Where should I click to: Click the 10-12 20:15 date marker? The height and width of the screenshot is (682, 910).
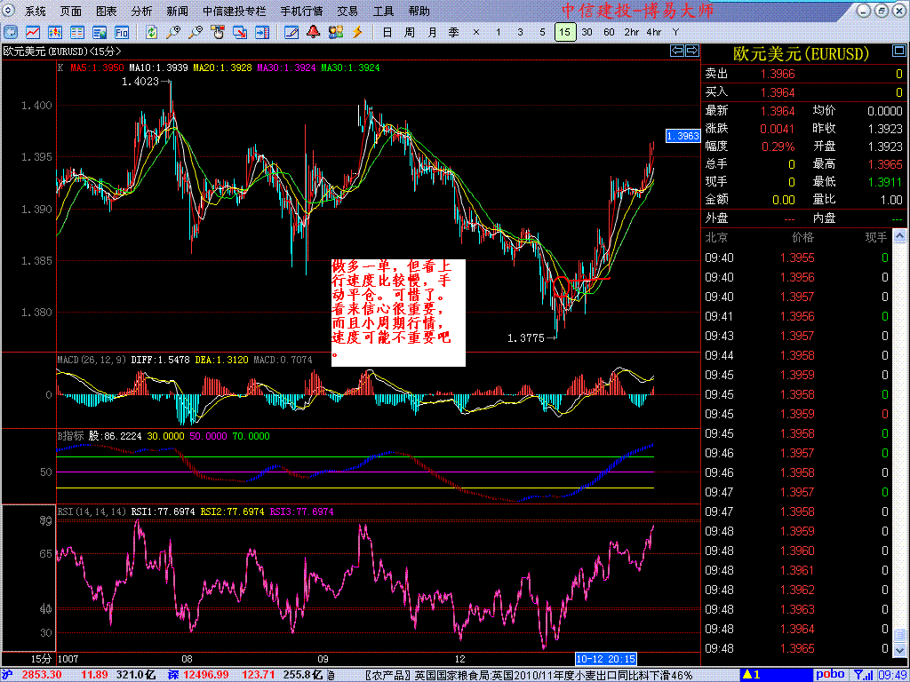coord(606,659)
